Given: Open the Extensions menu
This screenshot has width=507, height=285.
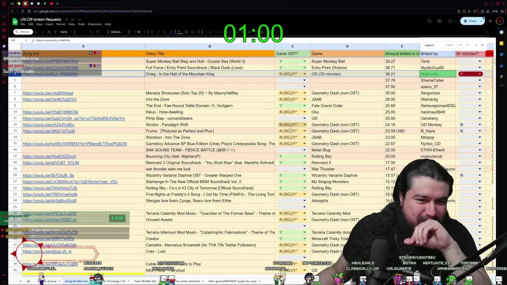Looking at the screenshot, I should [x=95, y=24].
